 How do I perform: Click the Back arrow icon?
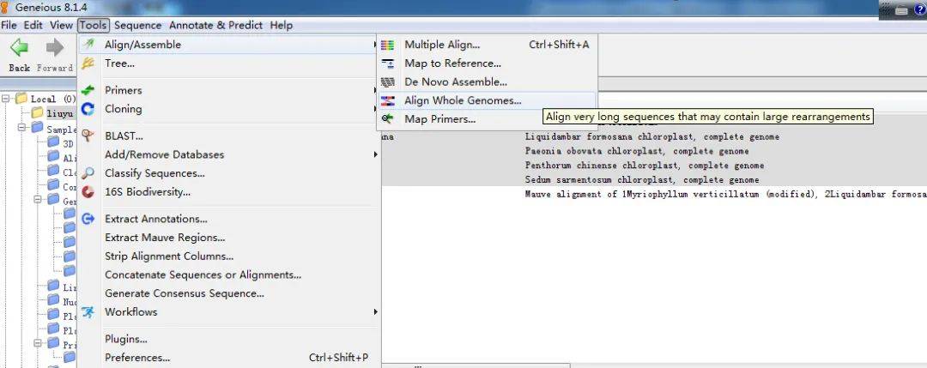pyautogui.click(x=19, y=48)
